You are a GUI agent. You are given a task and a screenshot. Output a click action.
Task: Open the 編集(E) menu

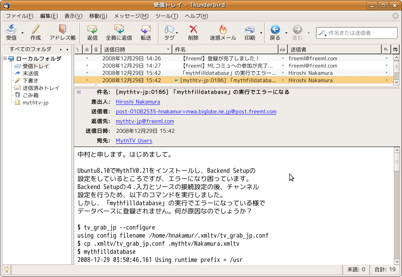[49, 16]
